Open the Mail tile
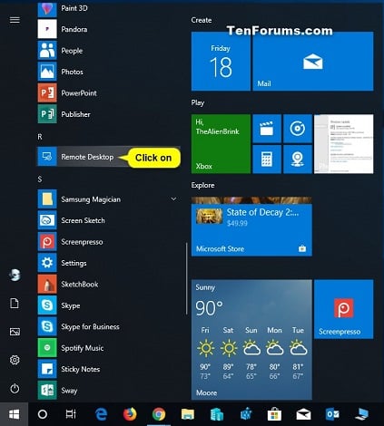 coord(313,61)
